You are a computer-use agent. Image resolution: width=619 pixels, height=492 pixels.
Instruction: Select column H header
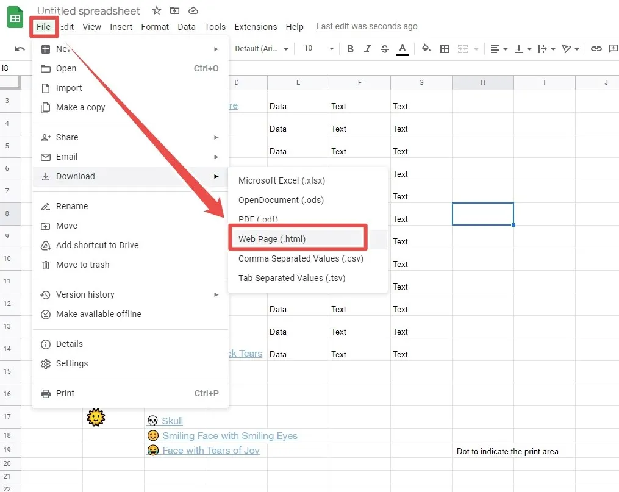tap(483, 82)
